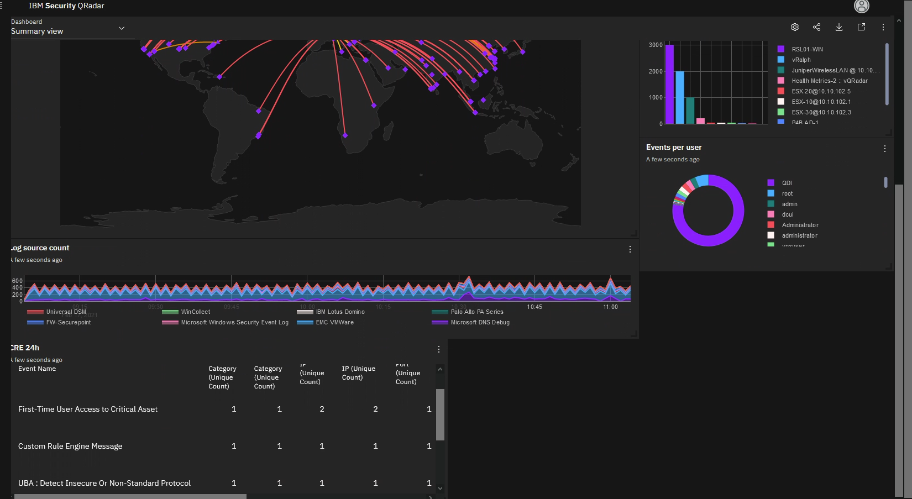Click the bar chart legend scrollbar
The width and height of the screenshot is (912, 499).
click(x=887, y=74)
